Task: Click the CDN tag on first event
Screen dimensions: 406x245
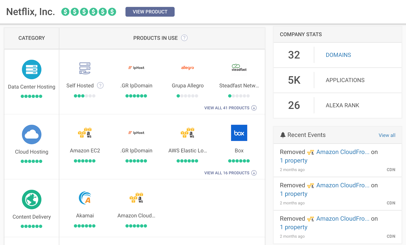Action: 391,170
